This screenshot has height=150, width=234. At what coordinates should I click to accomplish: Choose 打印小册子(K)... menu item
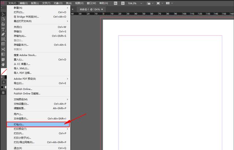38,138
